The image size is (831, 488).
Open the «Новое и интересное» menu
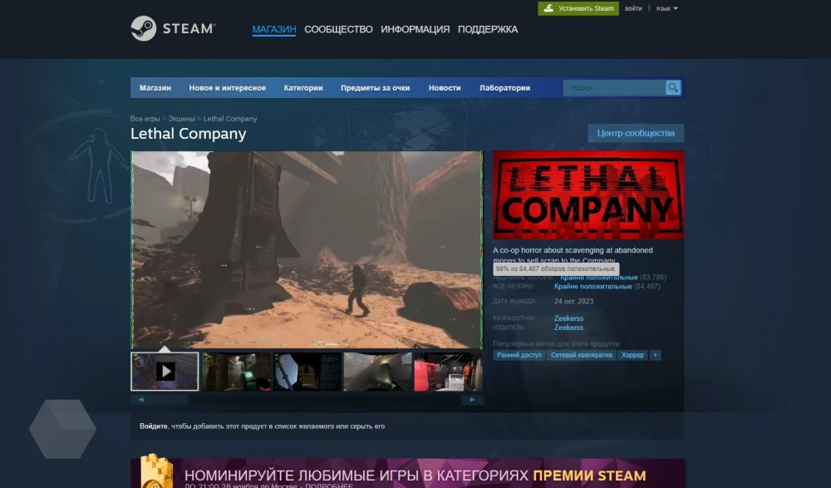[x=227, y=88]
